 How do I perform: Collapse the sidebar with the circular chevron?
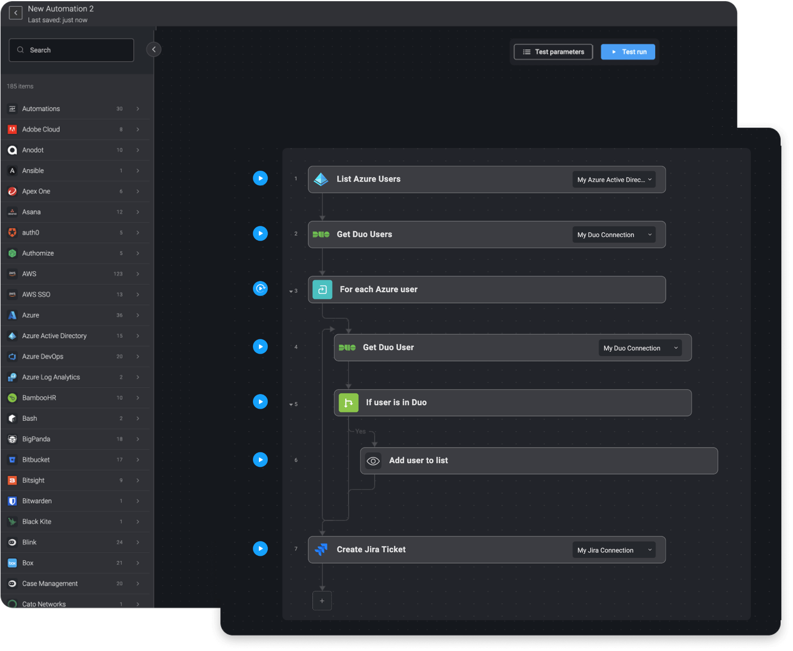click(154, 50)
